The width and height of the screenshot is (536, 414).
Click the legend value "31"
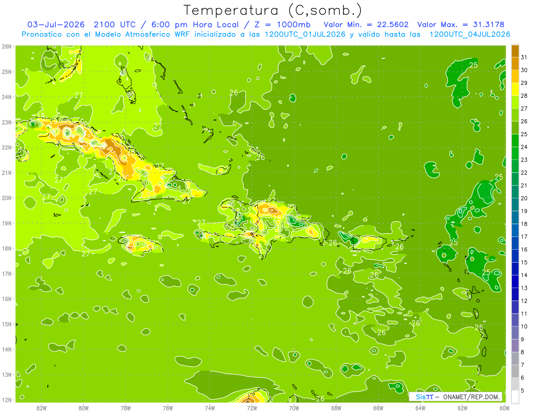524,57
